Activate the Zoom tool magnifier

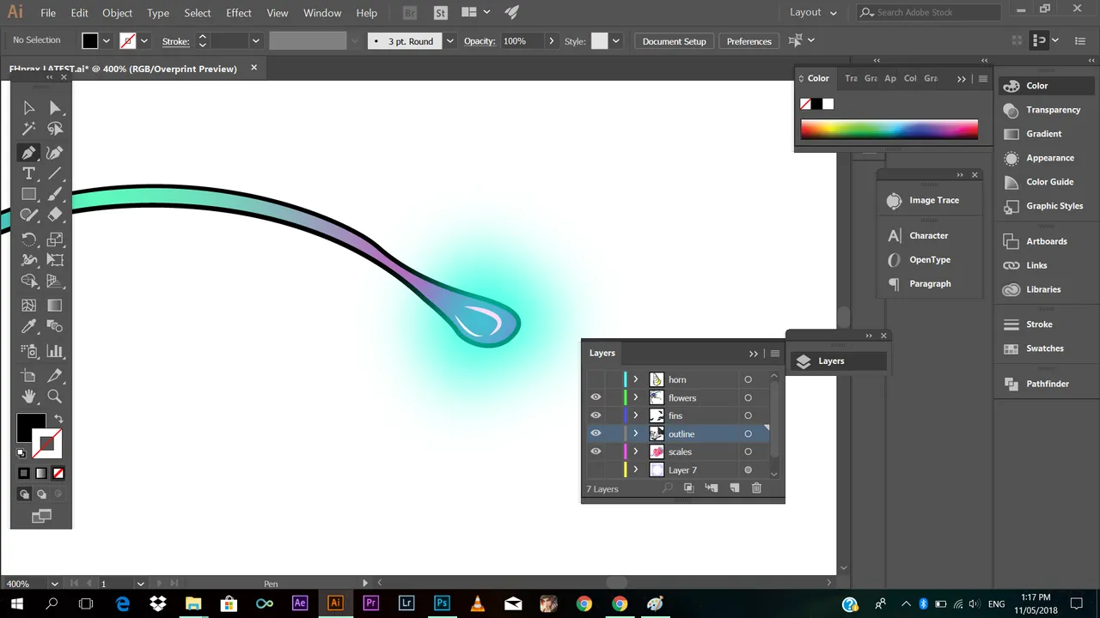pyautogui.click(x=55, y=397)
